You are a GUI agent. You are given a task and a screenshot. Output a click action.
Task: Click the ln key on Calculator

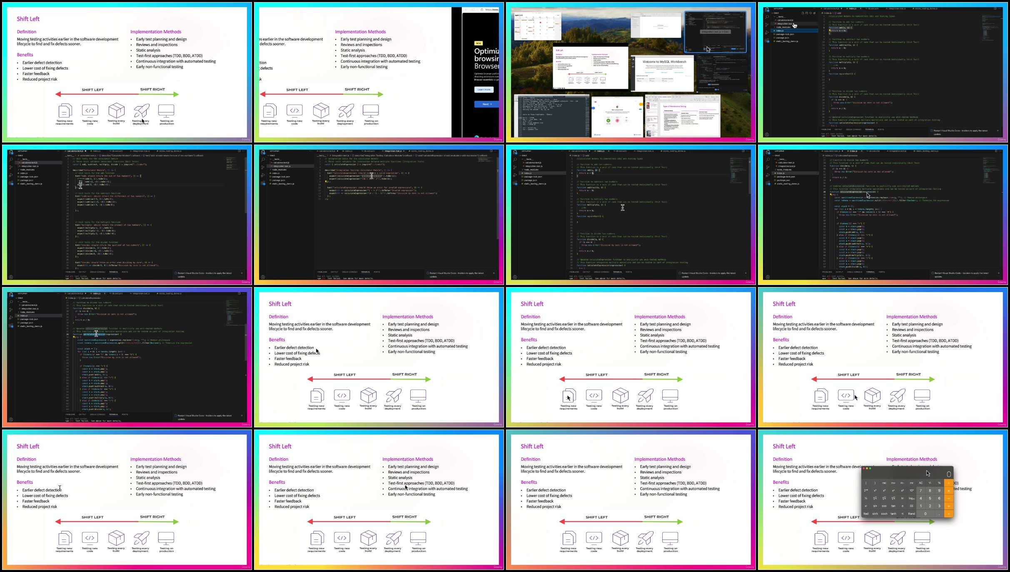[903, 498]
